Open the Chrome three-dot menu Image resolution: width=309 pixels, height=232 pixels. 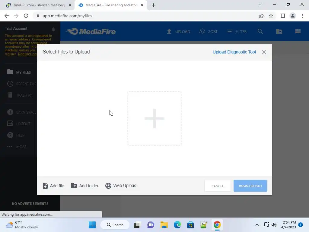pos(302,16)
